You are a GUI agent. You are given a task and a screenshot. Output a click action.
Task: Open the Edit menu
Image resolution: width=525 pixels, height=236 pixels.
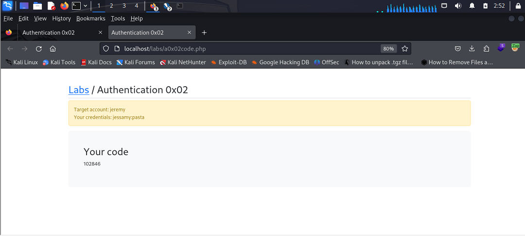pyautogui.click(x=23, y=18)
